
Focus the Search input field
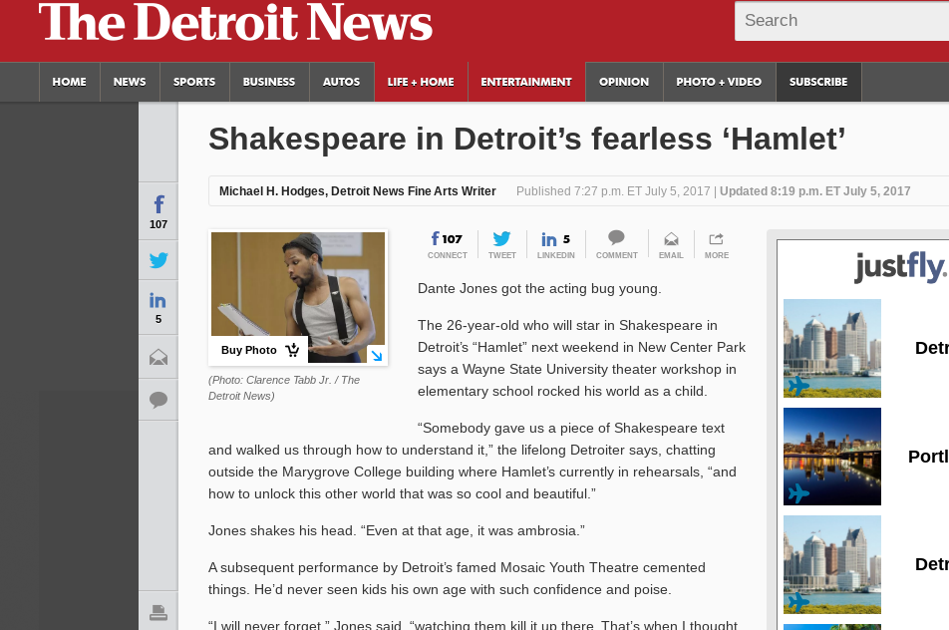point(841,21)
